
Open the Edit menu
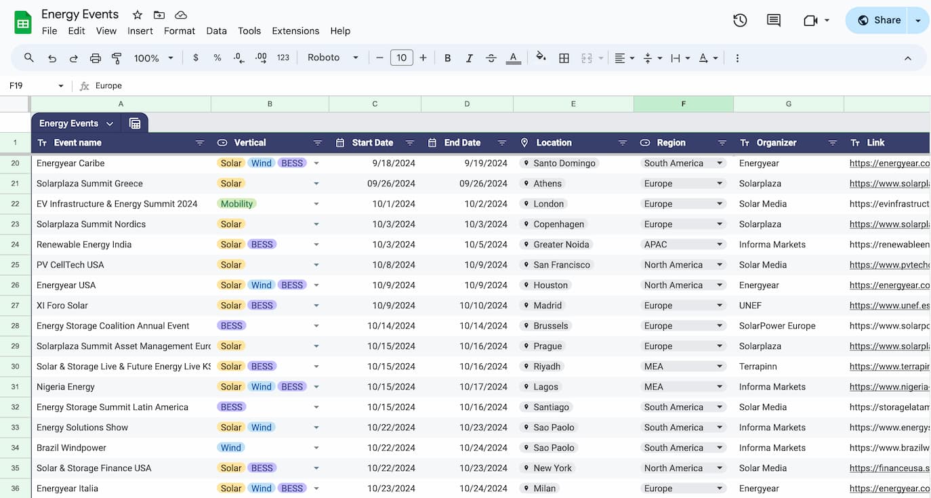point(77,31)
